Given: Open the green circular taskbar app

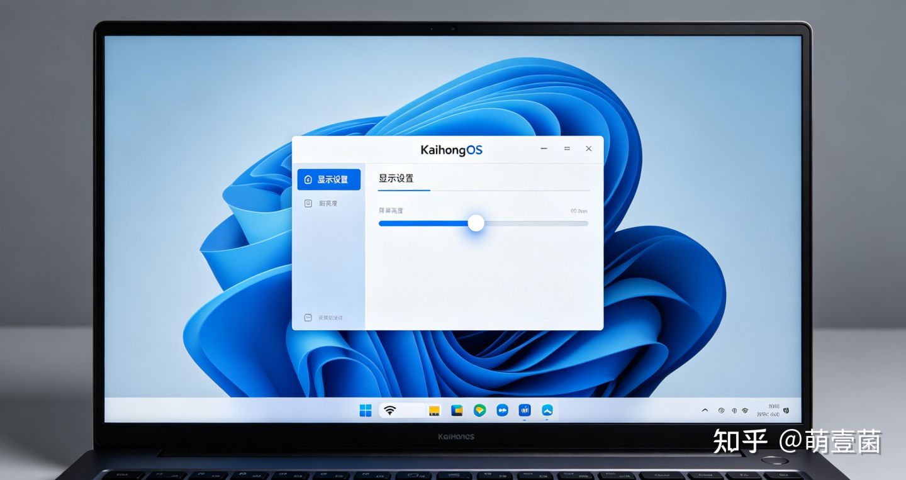Looking at the screenshot, I should click(x=479, y=411).
